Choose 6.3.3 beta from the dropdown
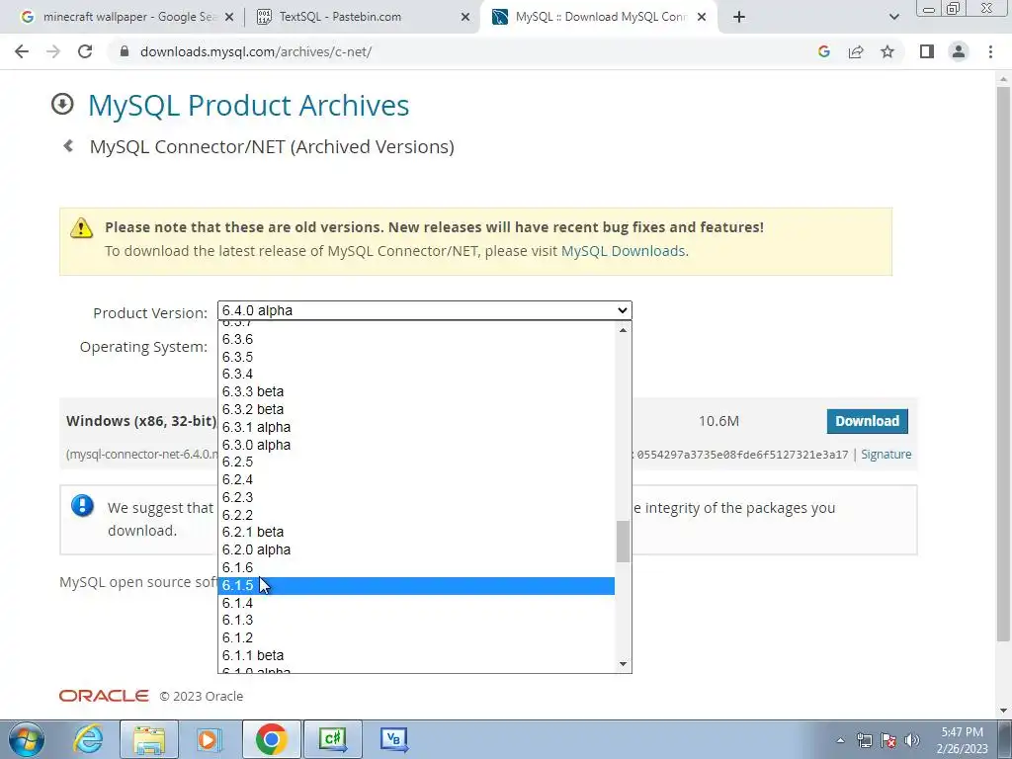 (x=416, y=391)
